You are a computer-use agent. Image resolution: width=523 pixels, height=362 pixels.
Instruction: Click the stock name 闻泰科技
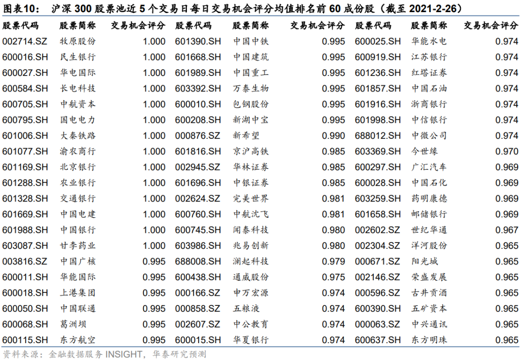(x=251, y=230)
